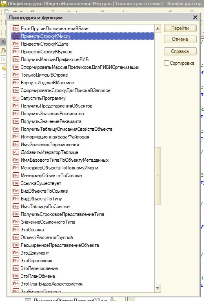Click function icon beside ИнформационнаяБазаФайловая
The image size is (204, 301).
pos(16,137)
